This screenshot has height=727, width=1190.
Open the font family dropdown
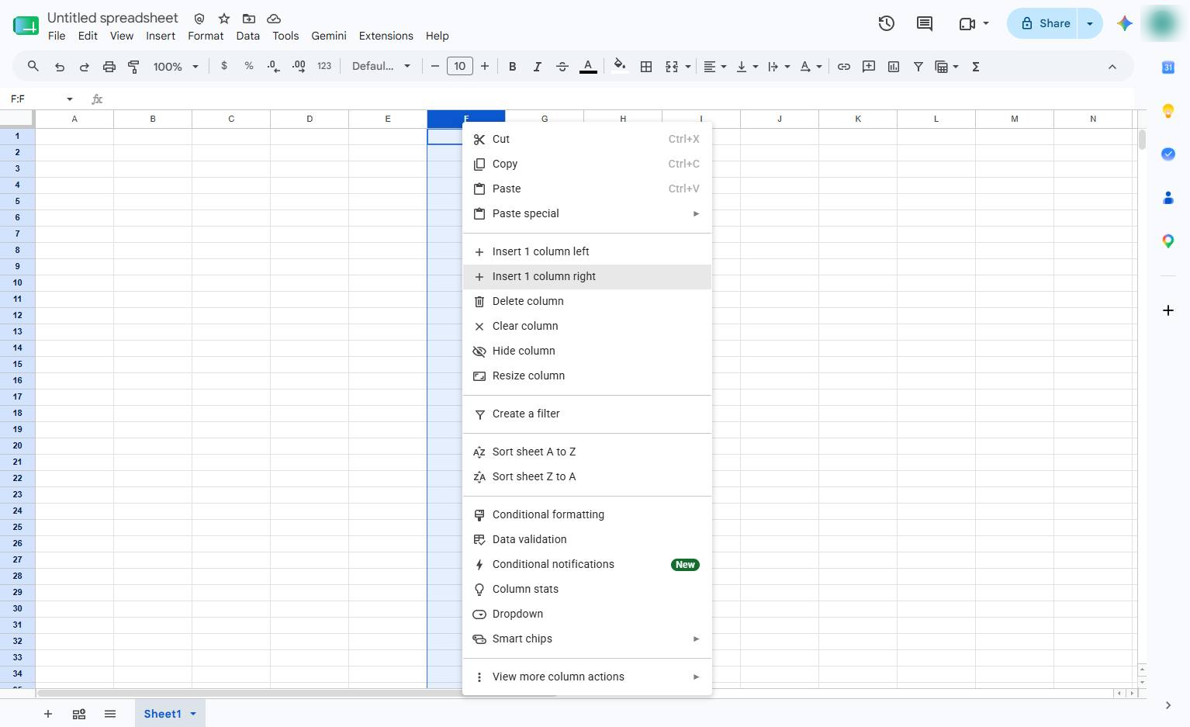tap(381, 66)
